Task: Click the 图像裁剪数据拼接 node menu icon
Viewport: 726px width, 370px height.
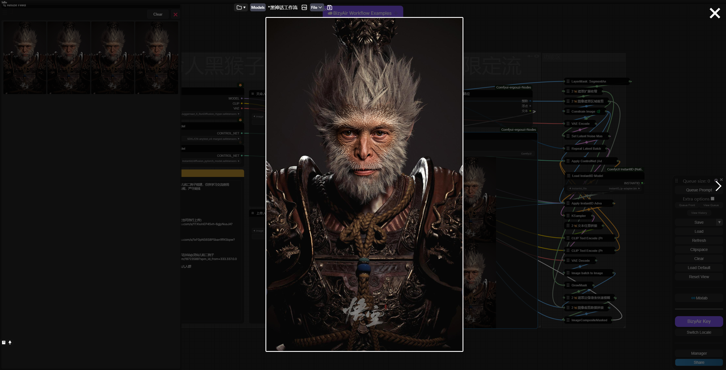Action: click(x=568, y=308)
